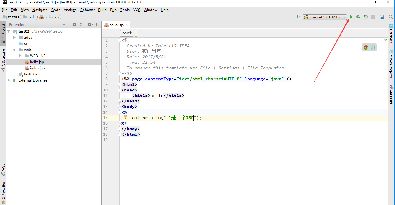Hide the Project tool window panel

98,25
